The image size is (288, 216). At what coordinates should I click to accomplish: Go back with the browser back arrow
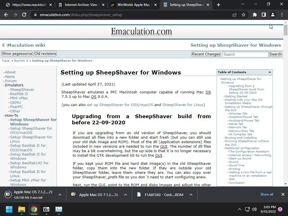tap(6, 15)
